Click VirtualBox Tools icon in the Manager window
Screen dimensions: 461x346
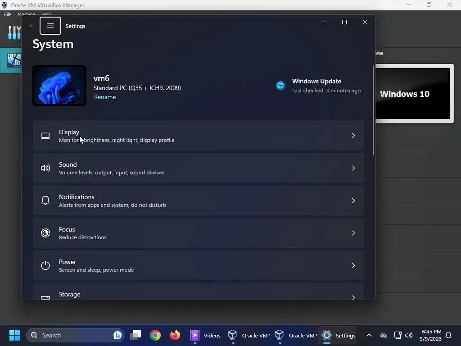point(14,32)
